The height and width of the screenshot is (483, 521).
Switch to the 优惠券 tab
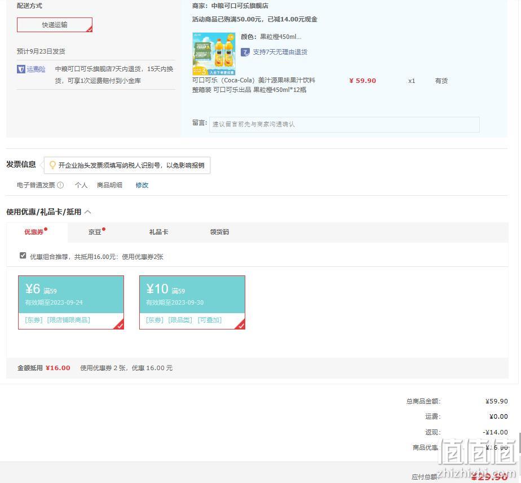(x=34, y=232)
